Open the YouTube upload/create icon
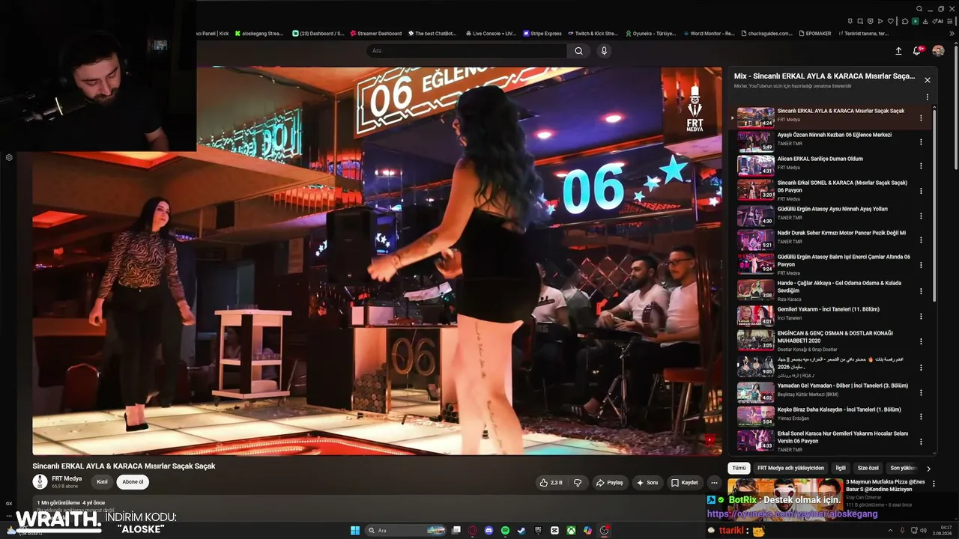 click(x=898, y=51)
